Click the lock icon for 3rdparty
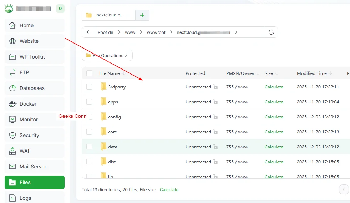The image size is (350, 203). coord(215,87)
